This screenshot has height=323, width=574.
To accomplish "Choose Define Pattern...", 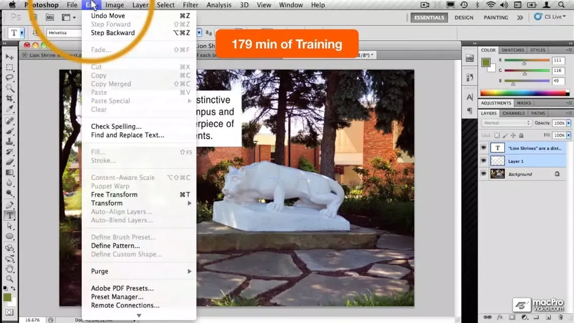I will click(x=139, y=246).
